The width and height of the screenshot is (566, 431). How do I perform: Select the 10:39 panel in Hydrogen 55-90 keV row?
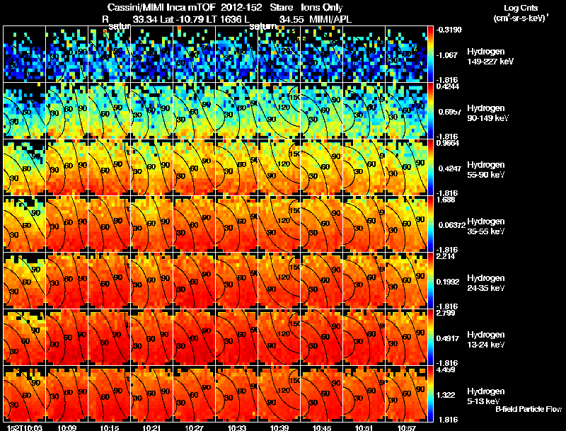[279, 168]
